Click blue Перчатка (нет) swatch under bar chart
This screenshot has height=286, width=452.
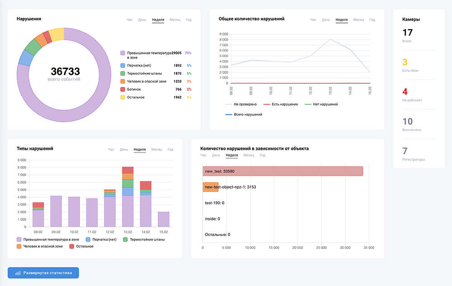[x=88, y=240]
